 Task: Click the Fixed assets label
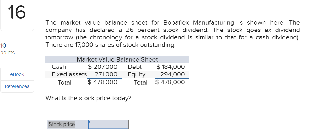click(69, 74)
